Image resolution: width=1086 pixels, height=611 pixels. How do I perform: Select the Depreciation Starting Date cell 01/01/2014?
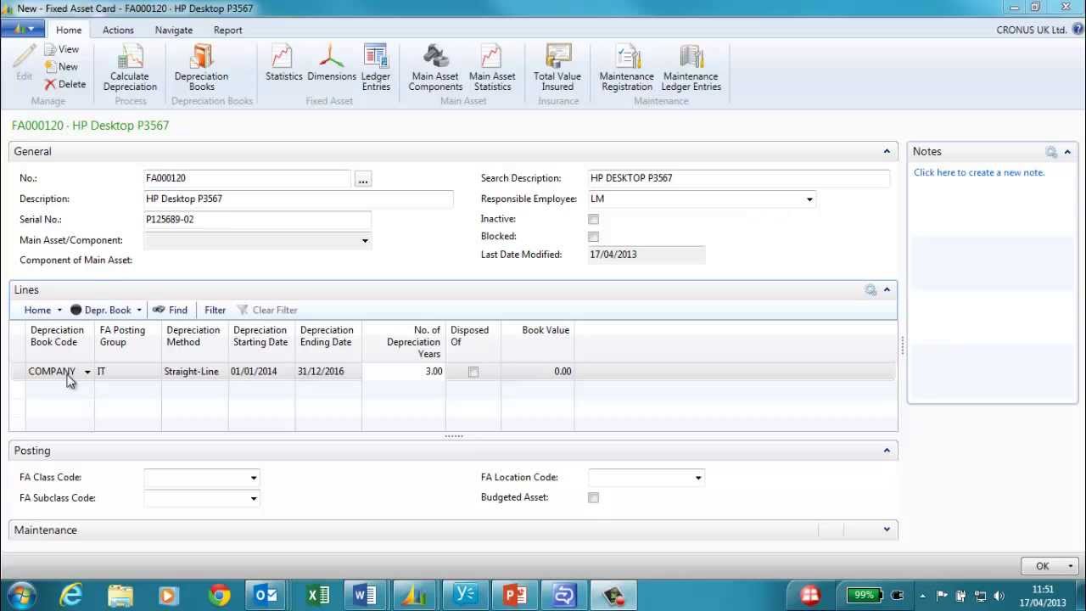pyautogui.click(x=261, y=372)
